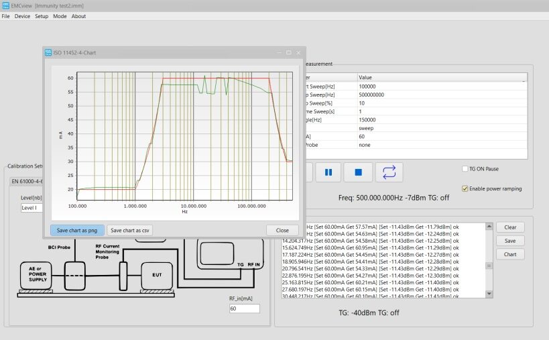549x340 pixels.
Task: Open the EN 61000-4-6 standard dropdown
Action: click(x=27, y=181)
